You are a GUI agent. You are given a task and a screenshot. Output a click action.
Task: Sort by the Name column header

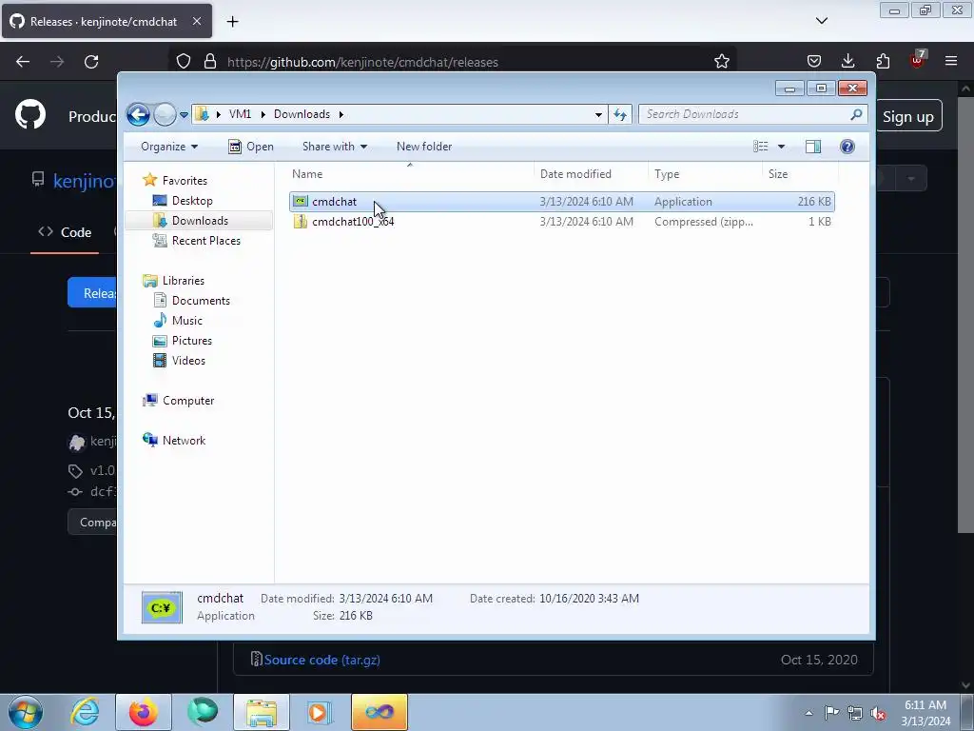click(x=410, y=174)
